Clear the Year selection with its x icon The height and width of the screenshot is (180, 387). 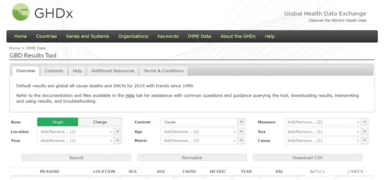click(x=111, y=141)
